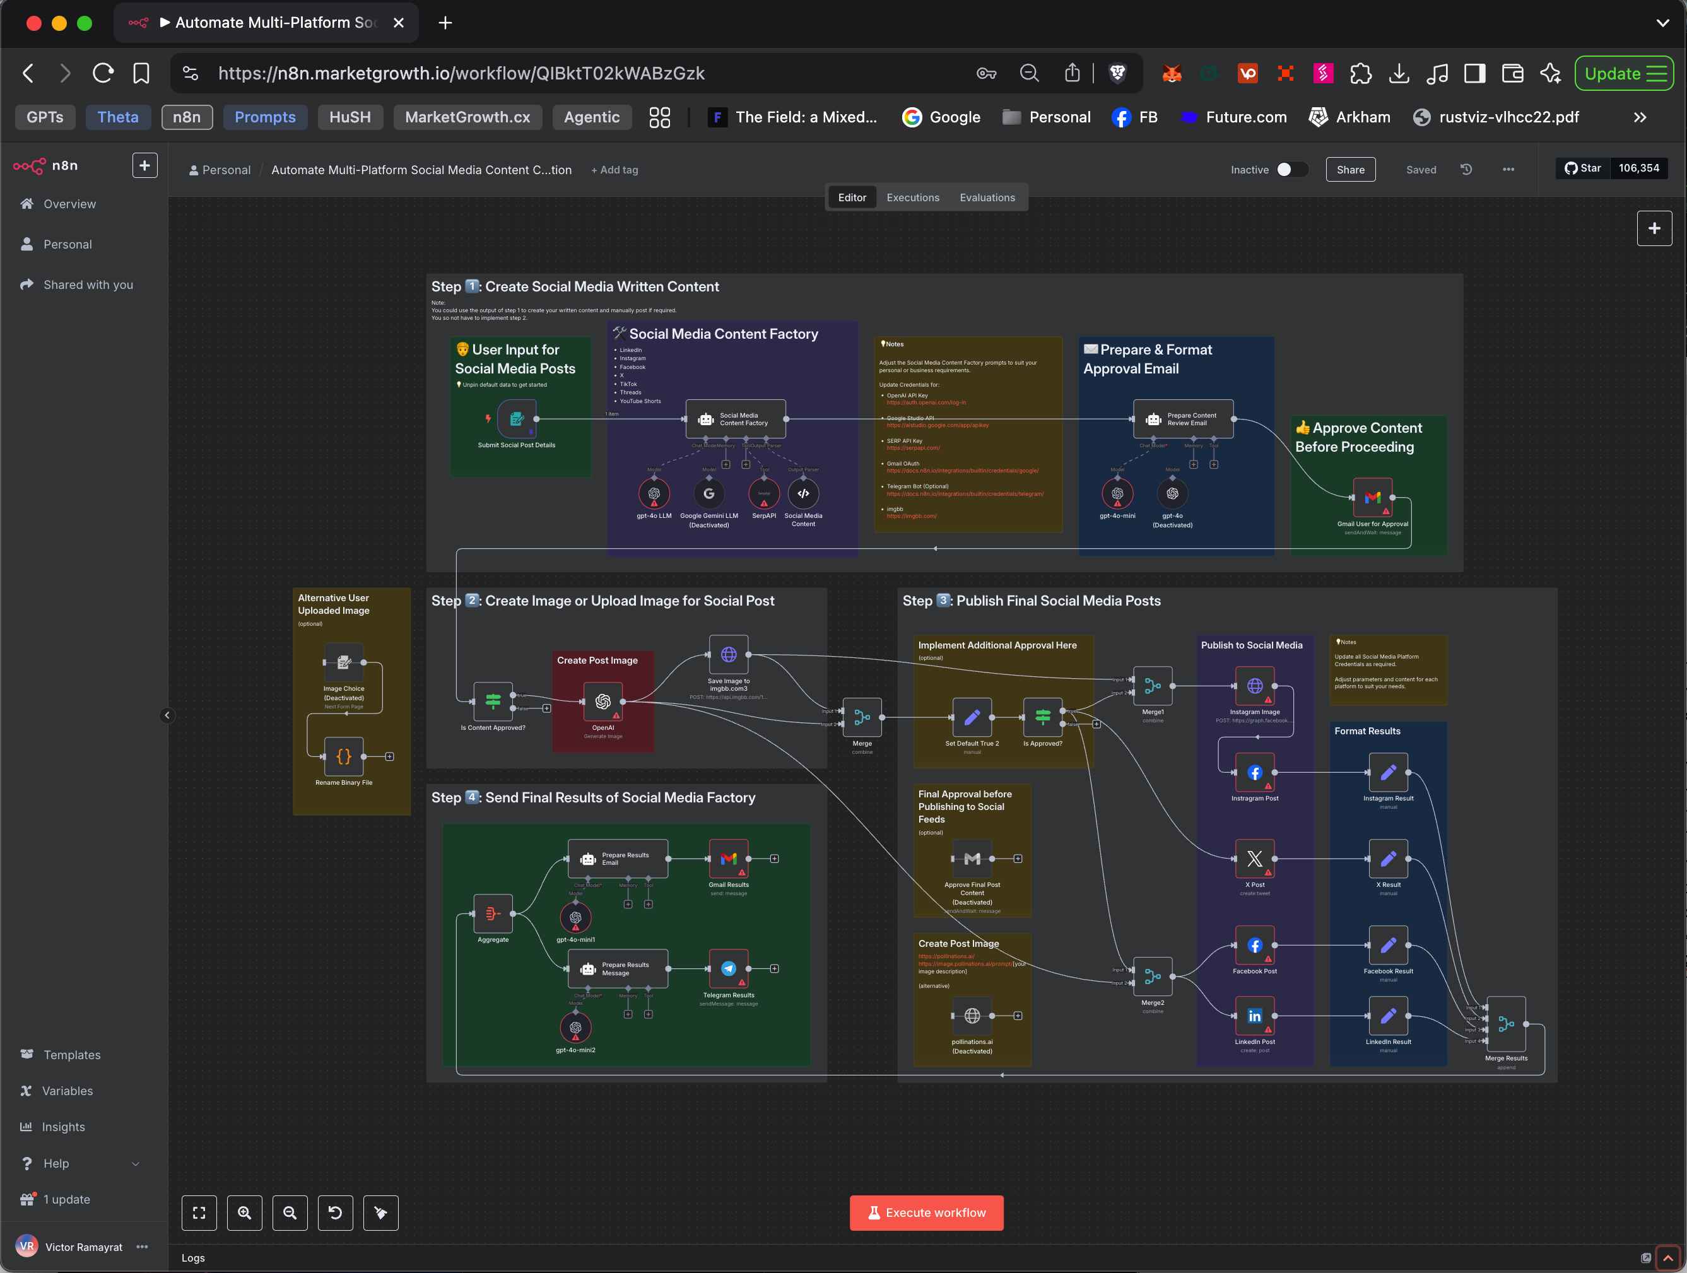Screen dimensions: 1687x1273
Task: Open the browser tab list dropdown arrow
Action: (1662, 23)
